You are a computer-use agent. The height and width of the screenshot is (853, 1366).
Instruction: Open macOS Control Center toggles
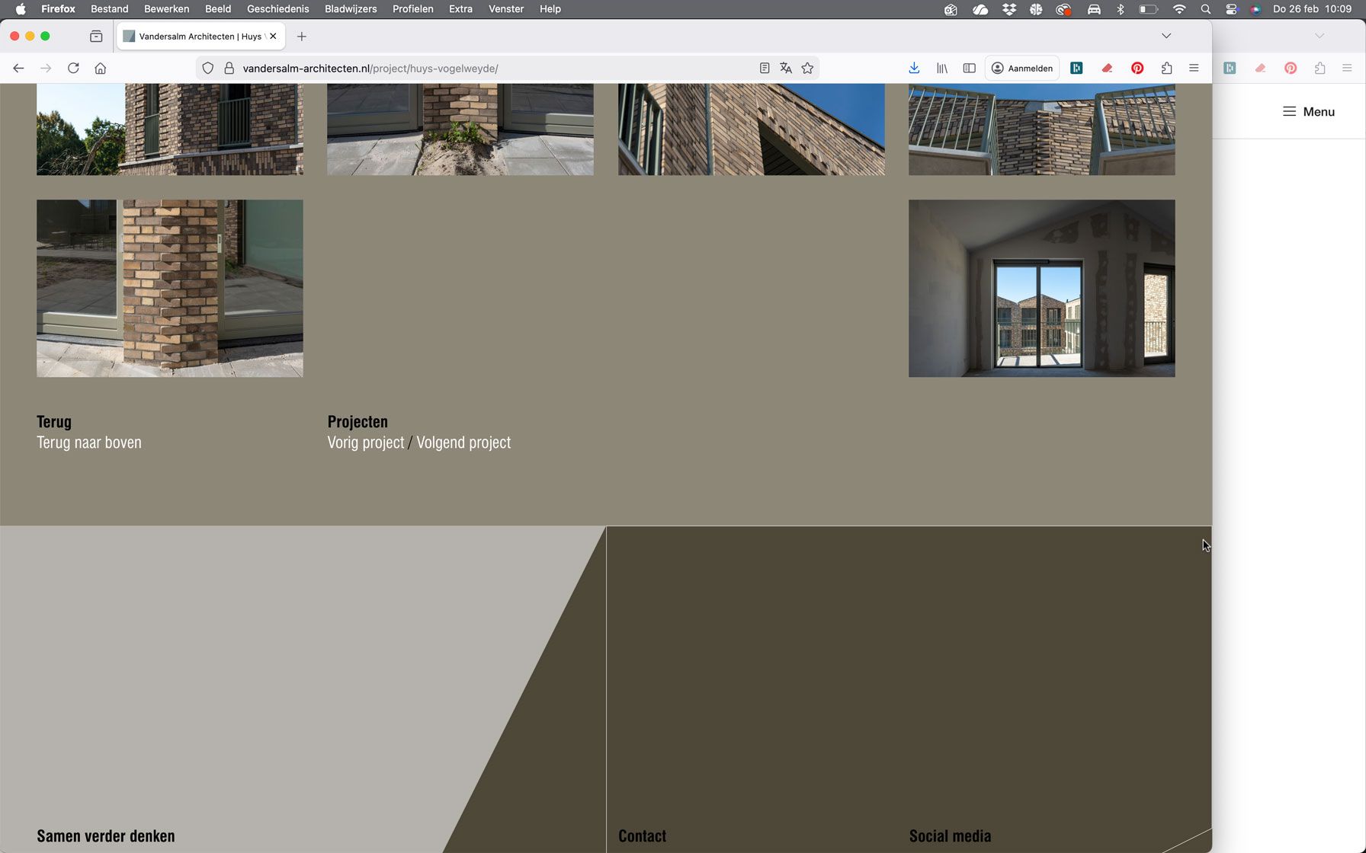tap(1231, 9)
